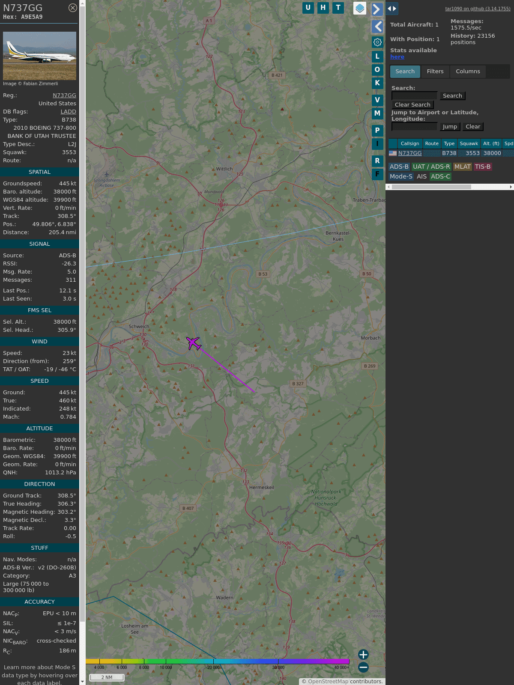Click the UAT / ADS-R legend label
Viewport: 514px width, 685px height.
click(x=431, y=167)
